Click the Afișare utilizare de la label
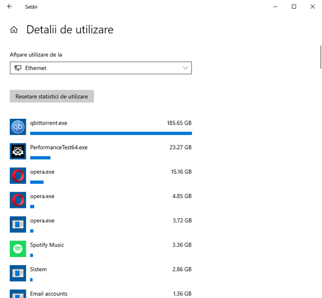 click(x=36, y=55)
